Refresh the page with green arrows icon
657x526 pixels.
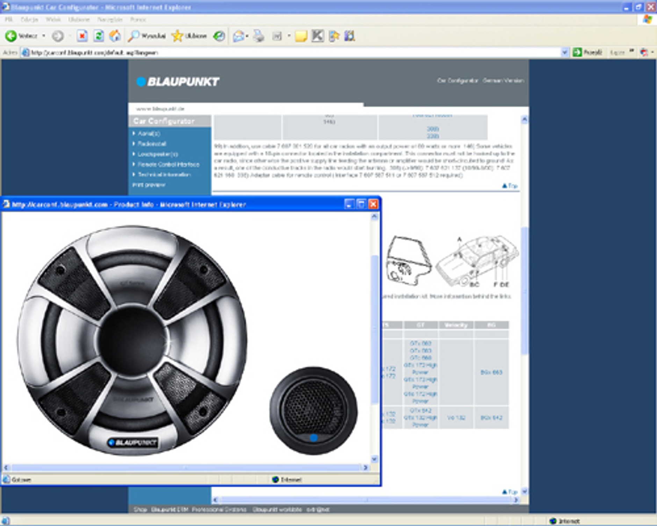99,36
